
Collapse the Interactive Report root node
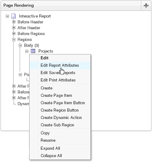[7, 16]
